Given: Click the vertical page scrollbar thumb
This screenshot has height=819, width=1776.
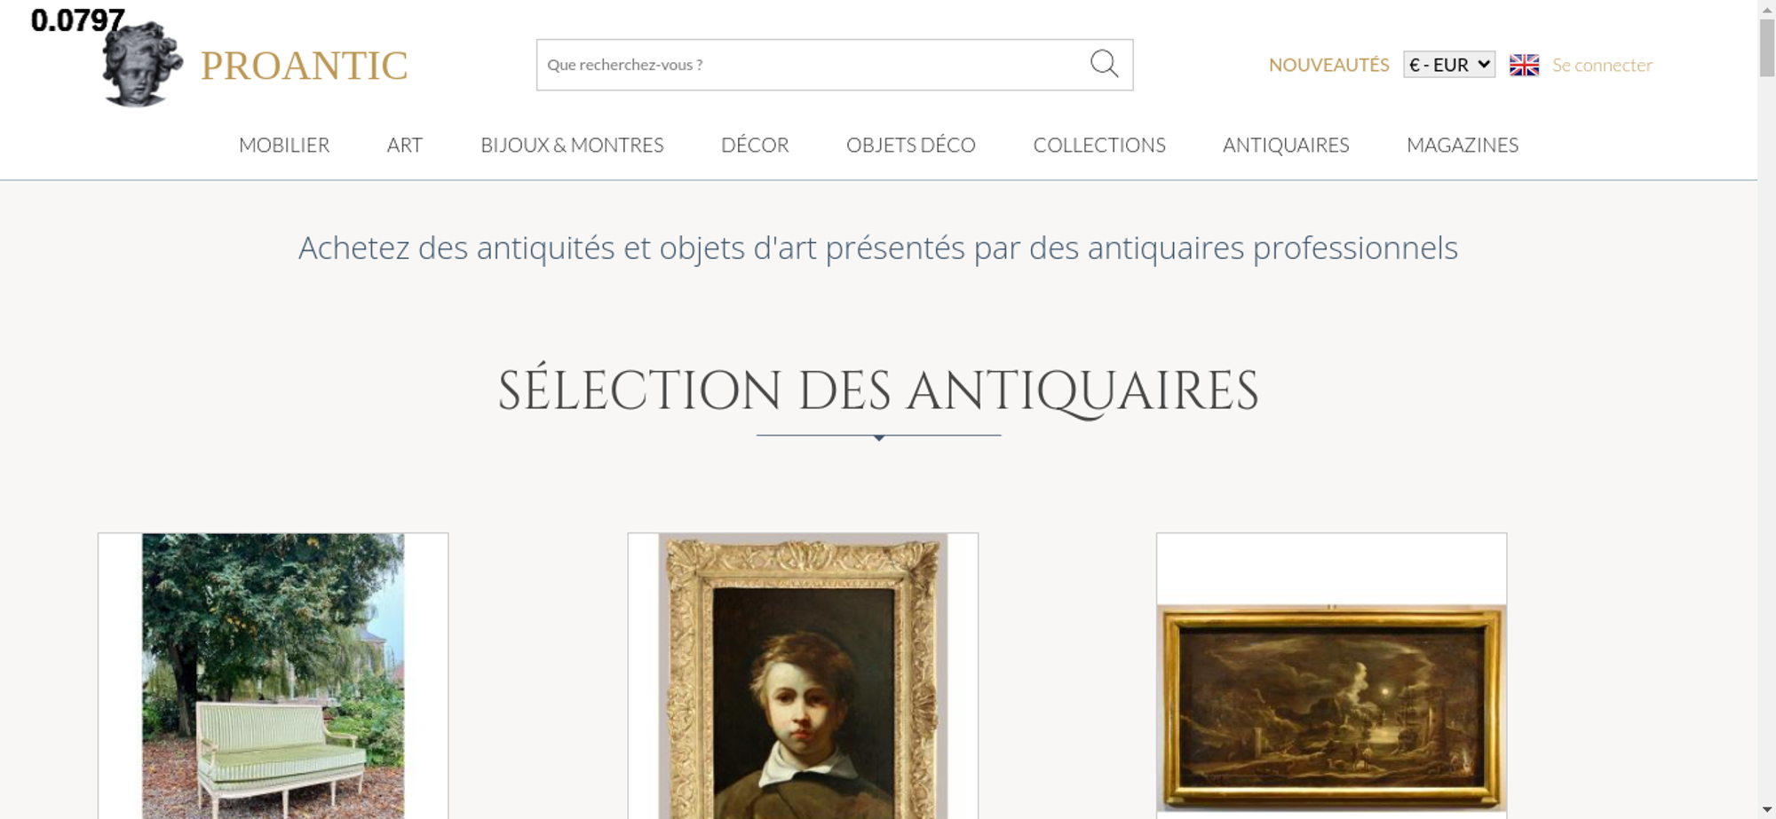Looking at the screenshot, I should pyautogui.click(x=1767, y=47).
